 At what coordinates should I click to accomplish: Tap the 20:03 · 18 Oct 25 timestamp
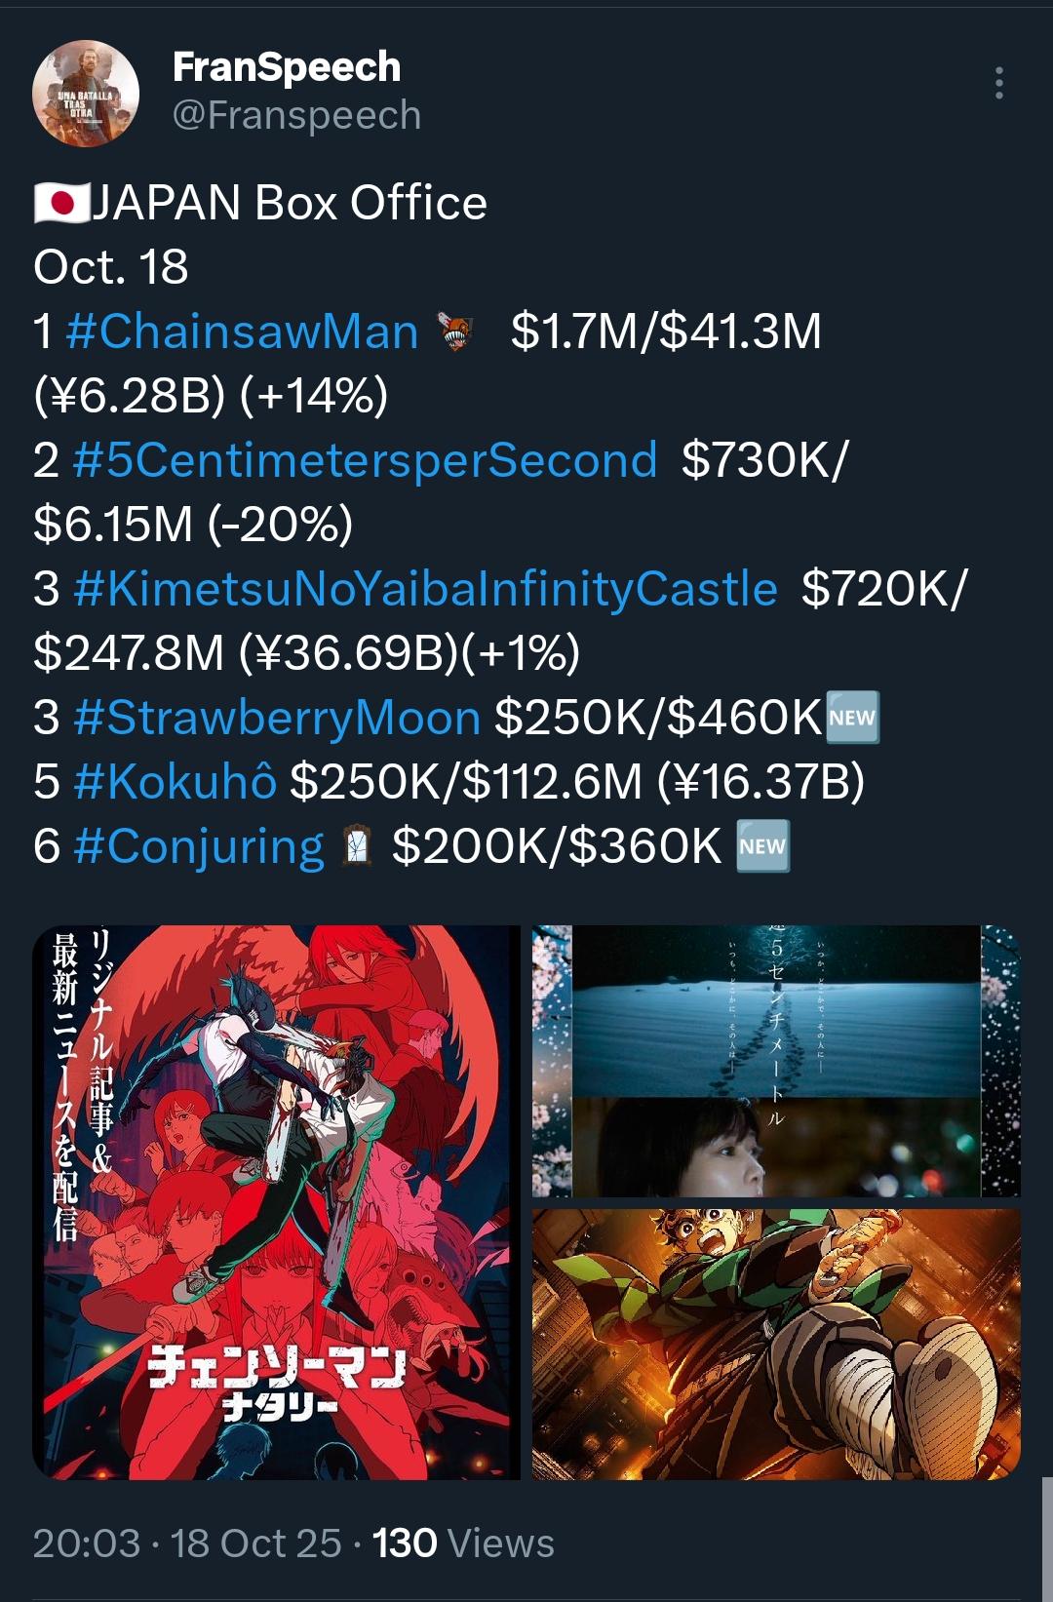(x=187, y=1543)
